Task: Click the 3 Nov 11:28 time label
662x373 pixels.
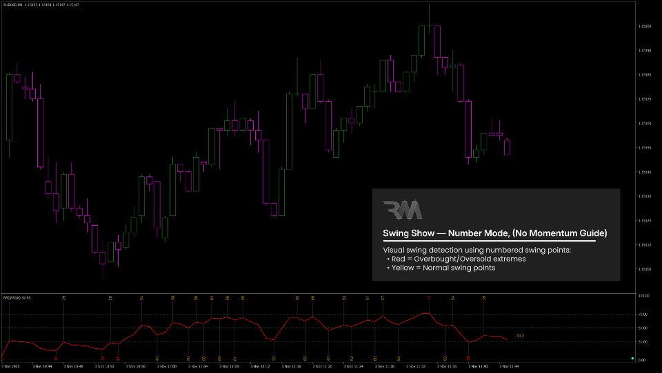Action: point(385,366)
